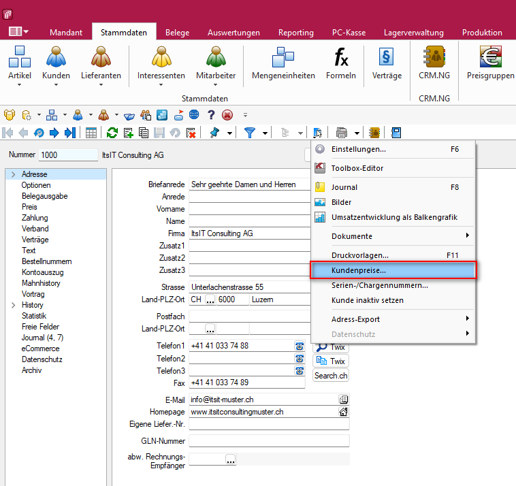Viewport: 516px width, 486px height.
Task: Open the Lieferanten dropdown arrow
Action: click(101, 85)
